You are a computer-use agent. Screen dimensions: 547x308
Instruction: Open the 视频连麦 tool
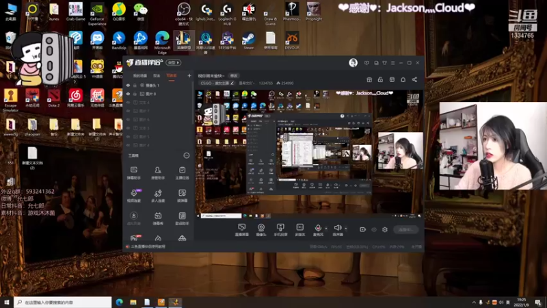(133, 196)
